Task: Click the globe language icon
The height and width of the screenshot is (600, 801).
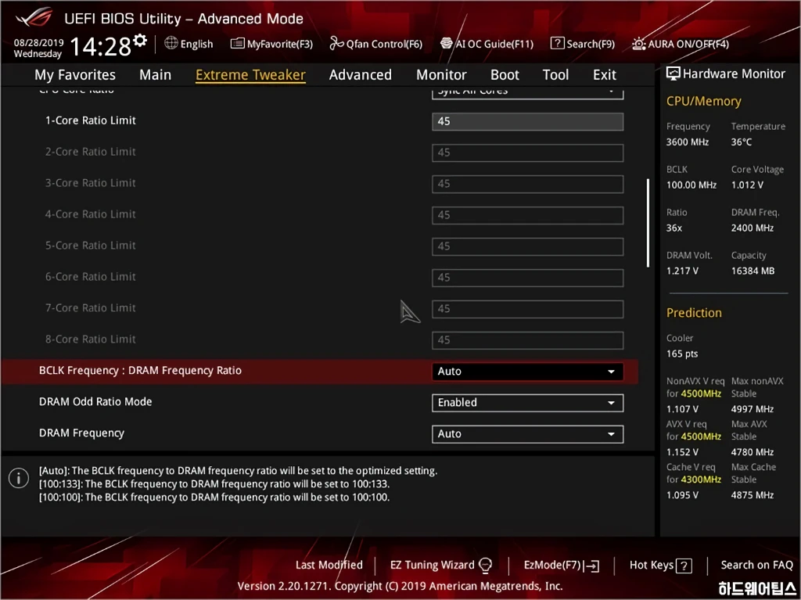Action: [x=171, y=43]
